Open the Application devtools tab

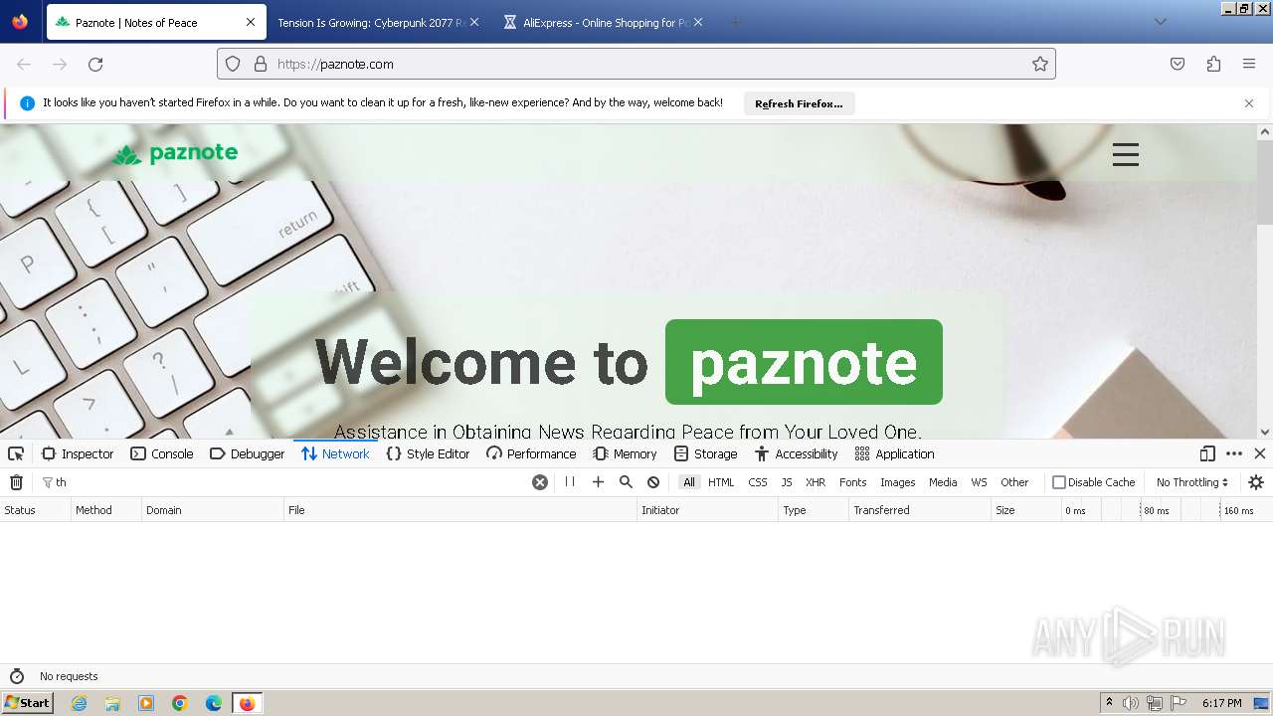pyautogui.click(x=894, y=453)
